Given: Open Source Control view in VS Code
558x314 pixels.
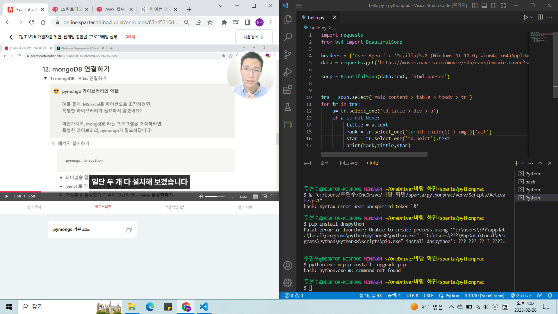Looking at the screenshot, I should (x=287, y=54).
